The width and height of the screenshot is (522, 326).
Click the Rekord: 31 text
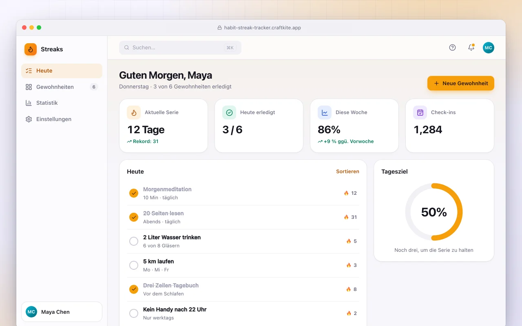coord(146,141)
